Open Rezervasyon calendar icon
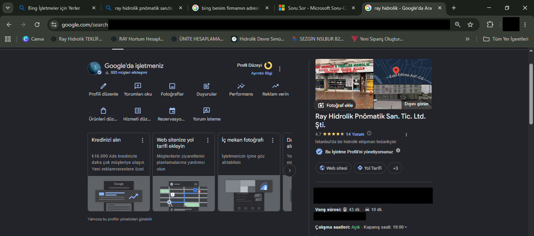534x236 pixels. coord(172,111)
